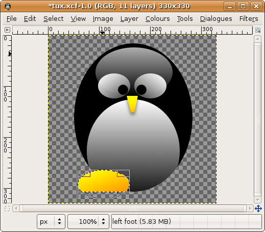
Task: Open the Edit menu
Action: [x=30, y=19]
